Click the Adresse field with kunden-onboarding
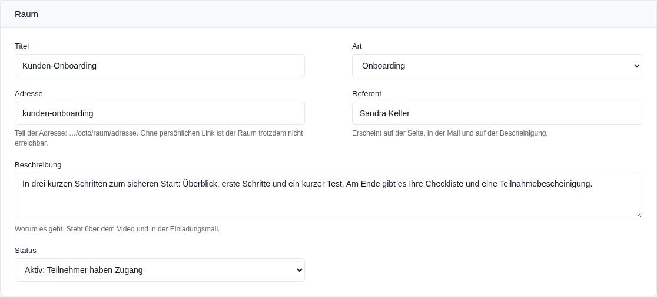 (160, 113)
